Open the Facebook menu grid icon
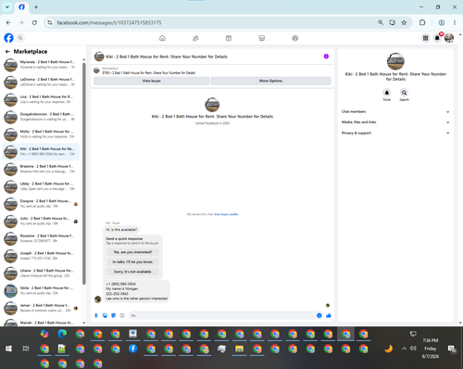 click(x=425, y=38)
